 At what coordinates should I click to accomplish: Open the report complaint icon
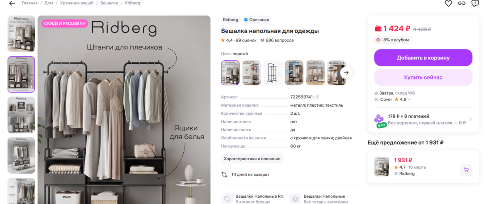475,4
